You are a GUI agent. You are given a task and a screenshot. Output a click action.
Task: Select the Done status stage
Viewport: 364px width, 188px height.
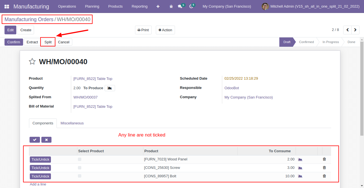tap(351, 42)
